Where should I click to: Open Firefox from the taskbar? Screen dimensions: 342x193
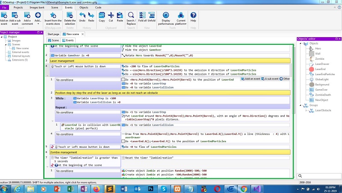pos(97,188)
